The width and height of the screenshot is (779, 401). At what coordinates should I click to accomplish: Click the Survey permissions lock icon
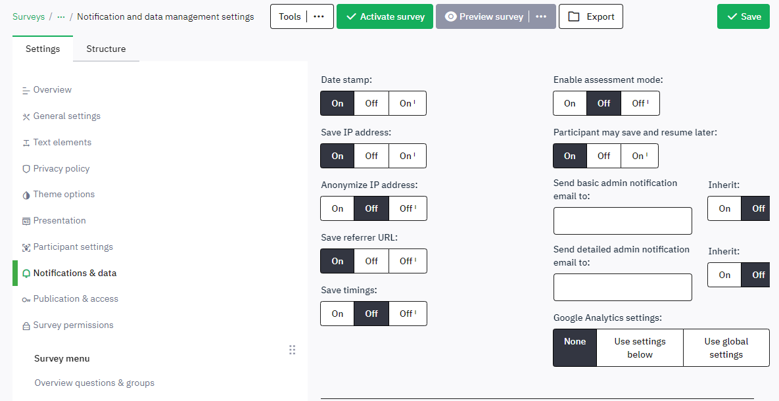(x=26, y=325)
